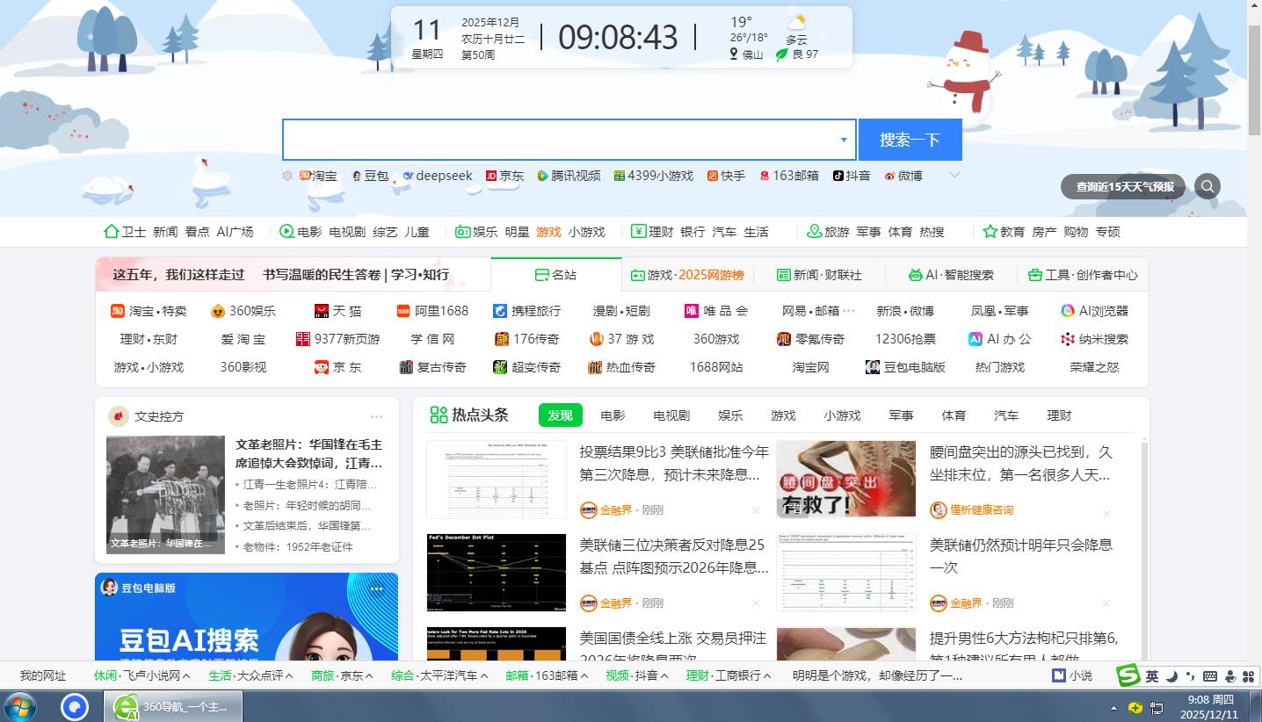This screenshot has width=1262, height=722.
Task: Open the 豆包电脑版 banner options dots
Action: coord(377,588)
